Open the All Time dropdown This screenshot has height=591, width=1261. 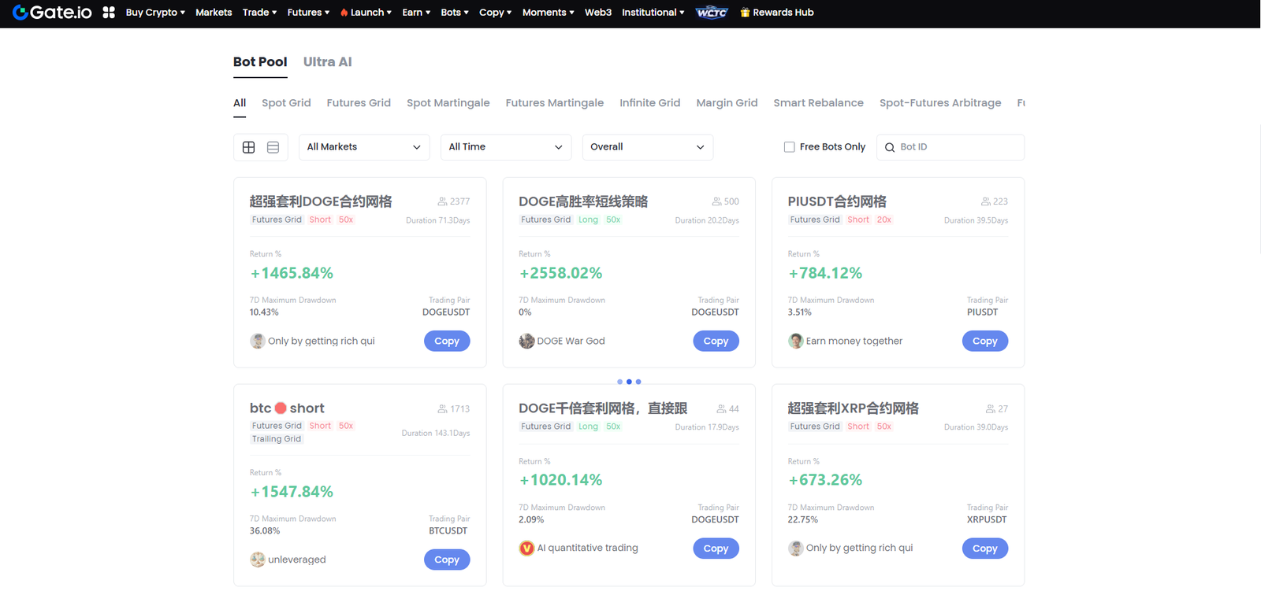[506, 147]
